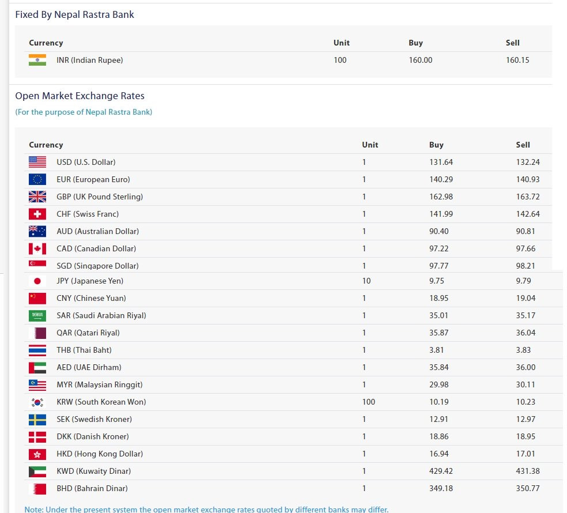Click CNY sell rate 19.04

(x=526, y=299)
